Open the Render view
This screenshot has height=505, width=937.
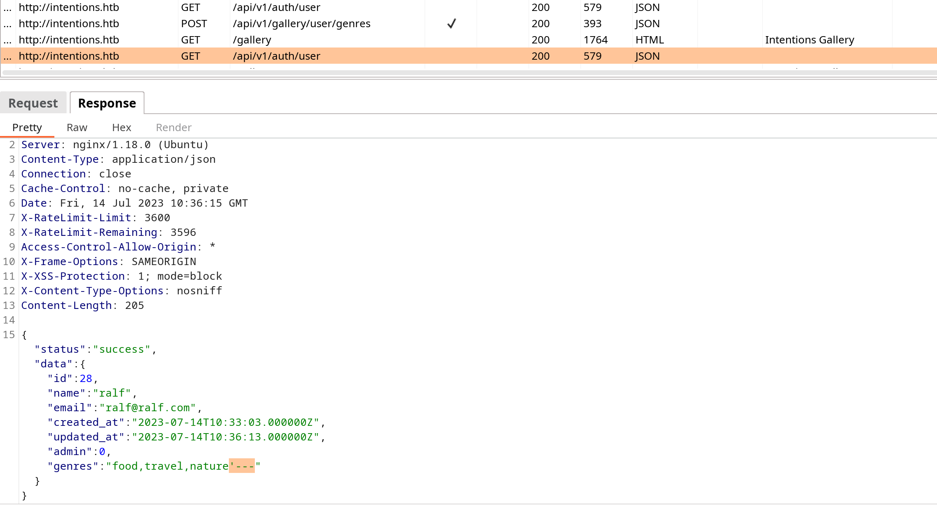point(173,127)
